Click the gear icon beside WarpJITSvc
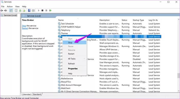Screen dimensions: 180x99 click(59, 82)
